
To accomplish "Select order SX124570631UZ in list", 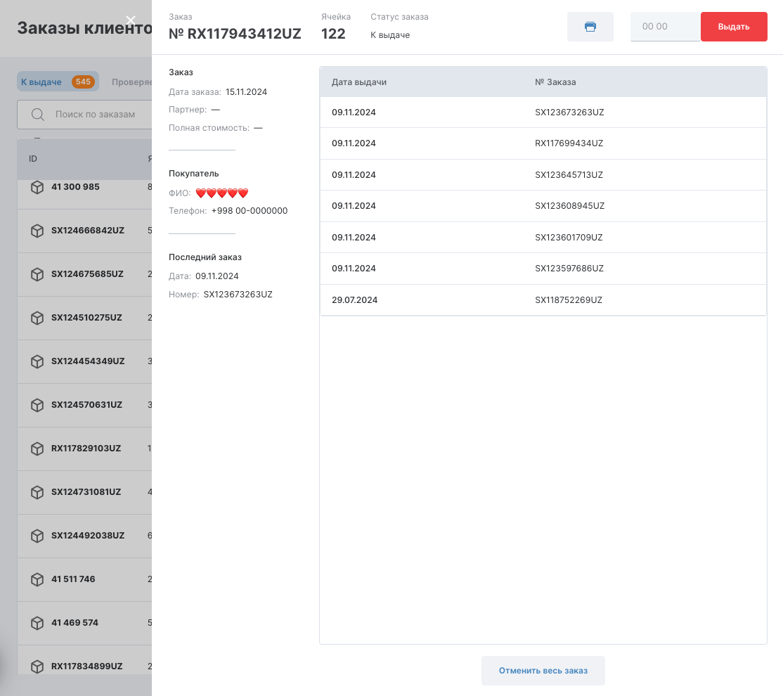I will tap(87, 405).
